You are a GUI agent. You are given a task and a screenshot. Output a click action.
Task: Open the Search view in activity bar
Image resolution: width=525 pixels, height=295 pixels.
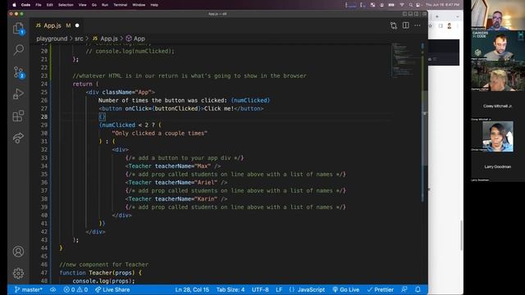[18, 50]
